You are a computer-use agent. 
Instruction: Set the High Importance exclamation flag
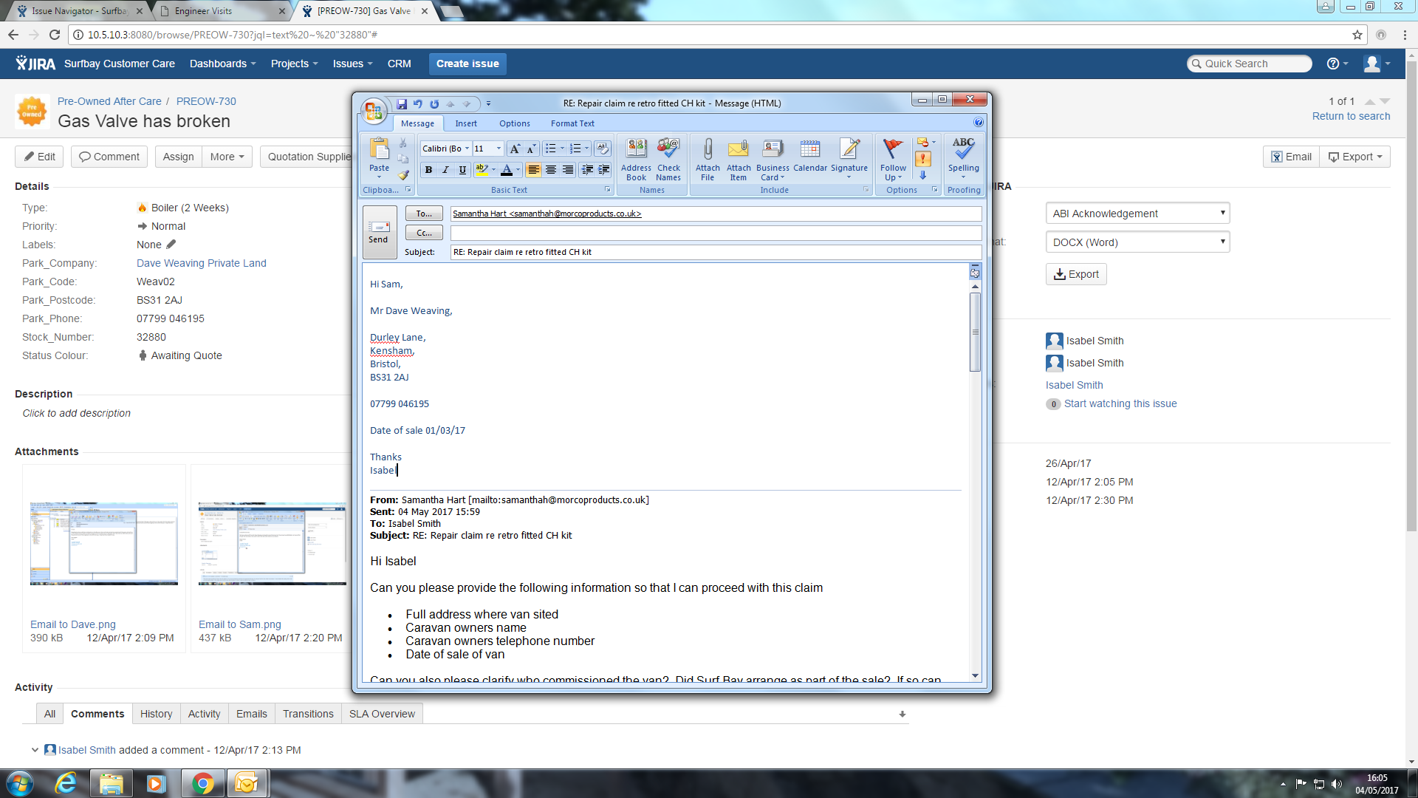coord(922,159)
